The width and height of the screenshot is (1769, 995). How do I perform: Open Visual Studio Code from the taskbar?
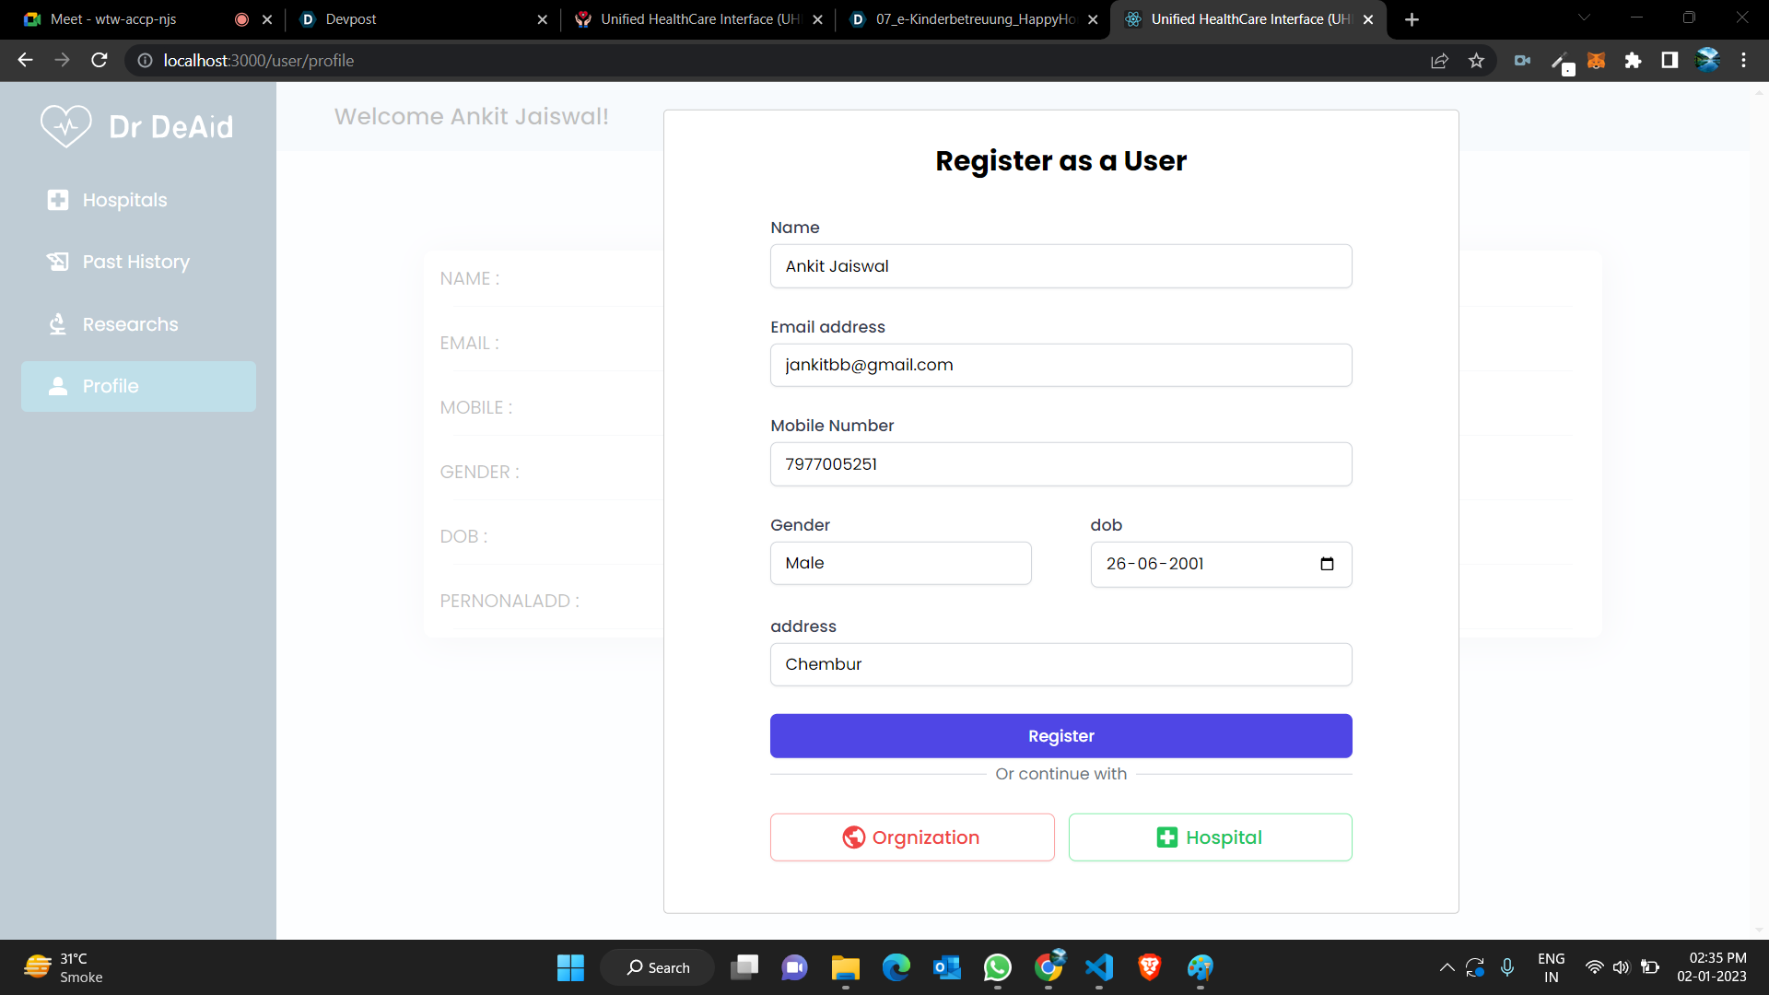(1099, 967)
